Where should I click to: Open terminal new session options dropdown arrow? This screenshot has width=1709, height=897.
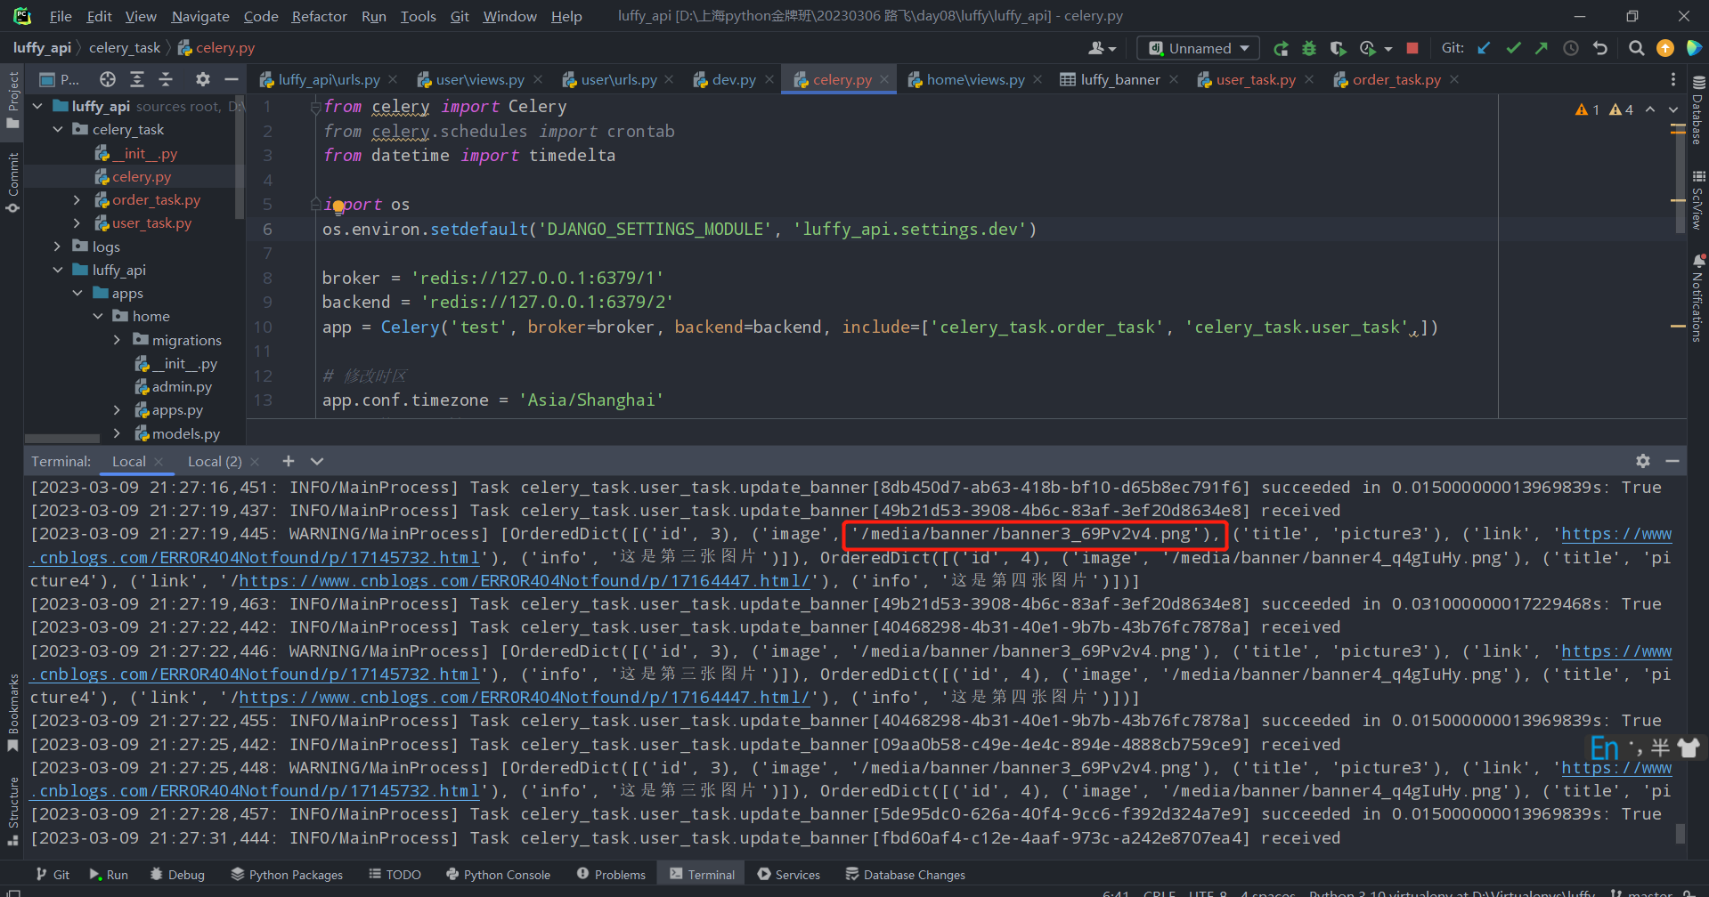(317, 461)
